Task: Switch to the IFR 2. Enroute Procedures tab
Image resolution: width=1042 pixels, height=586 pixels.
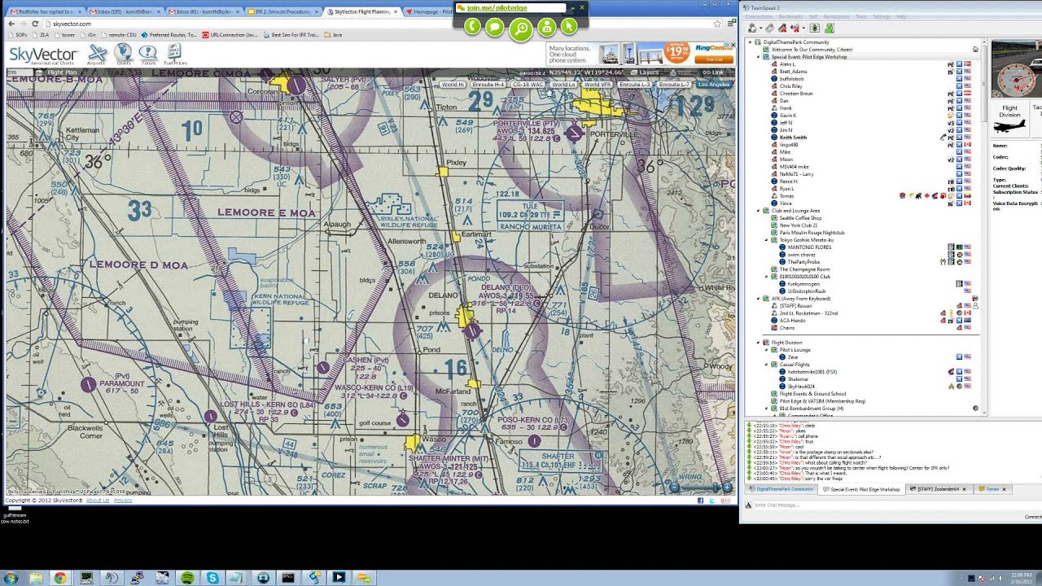Action: click(x=282, y=11)
